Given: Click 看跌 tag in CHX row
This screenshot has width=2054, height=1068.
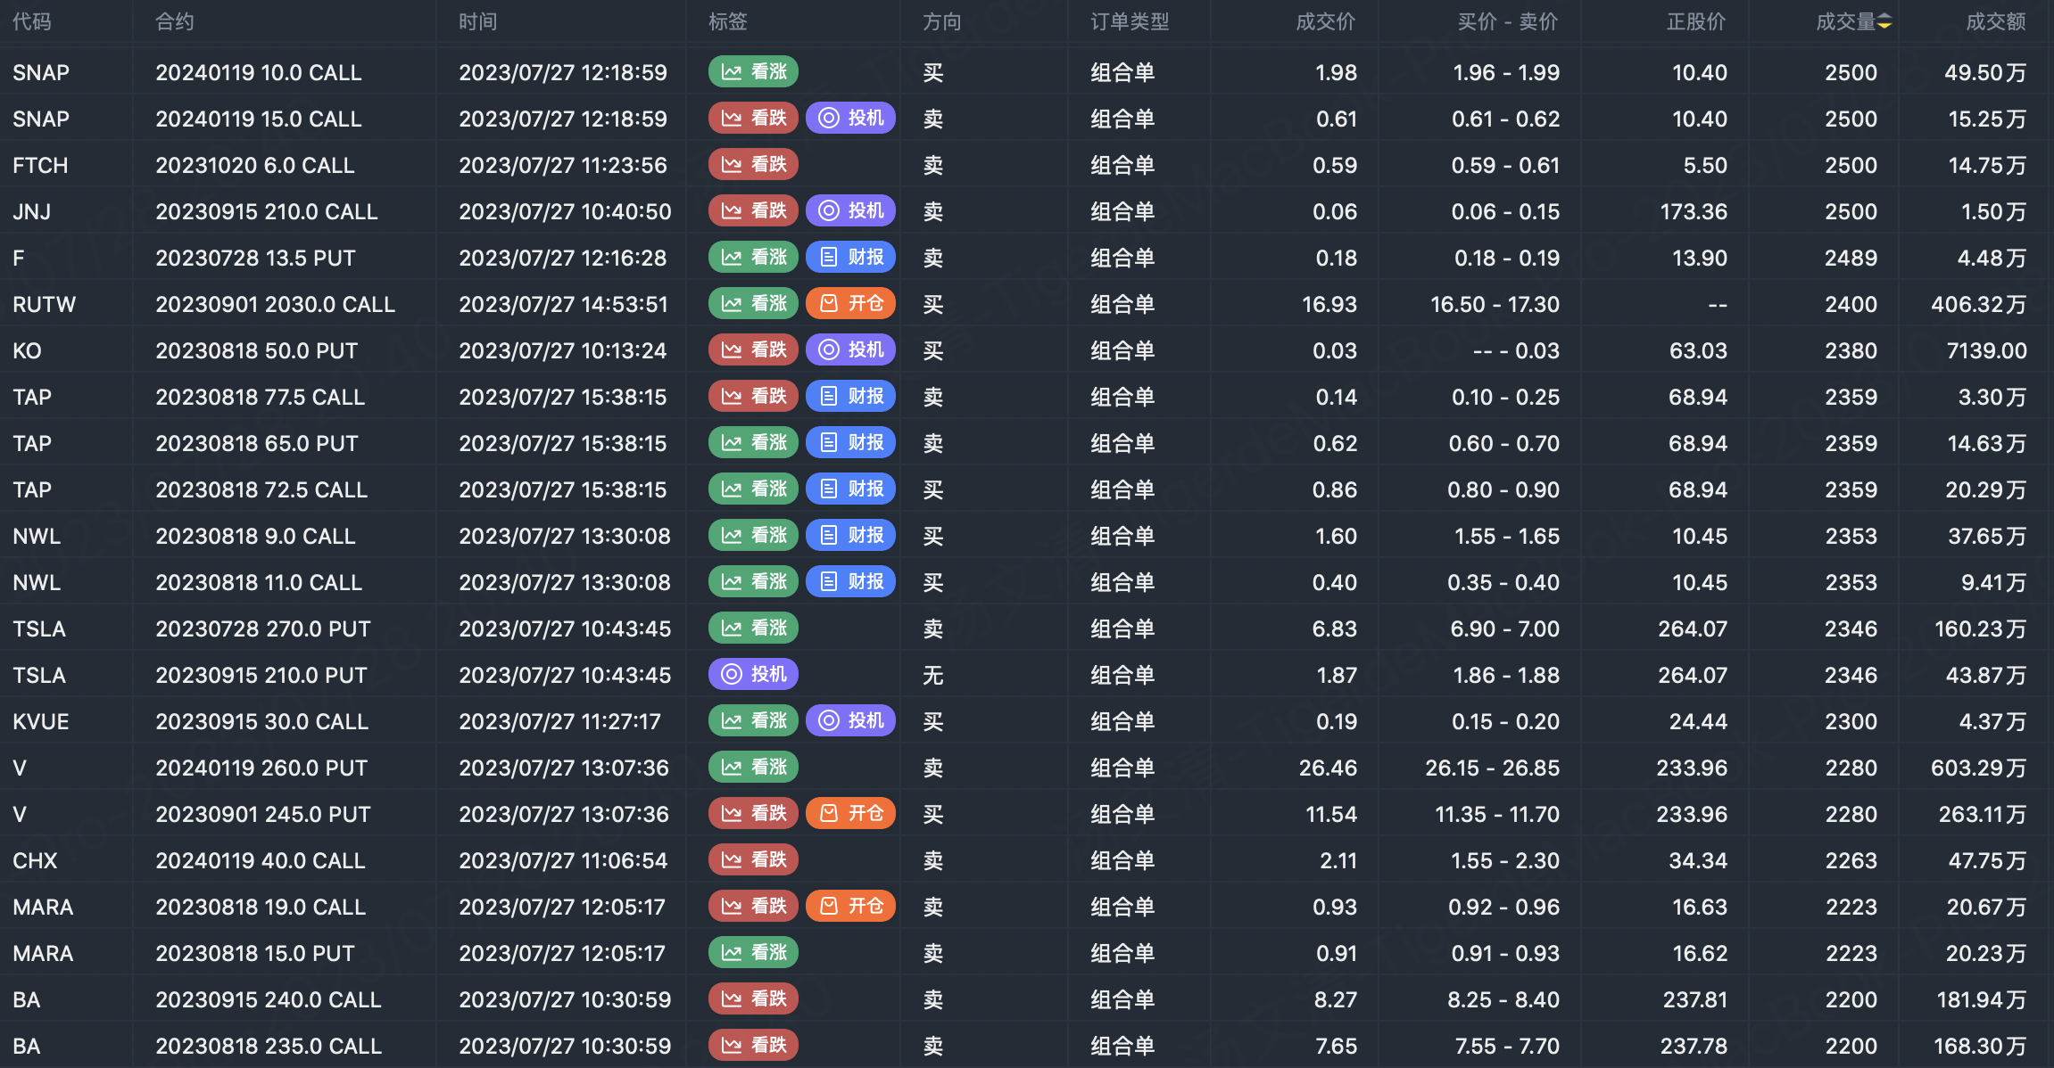Looking at the screenshot, I should [753, 860].
